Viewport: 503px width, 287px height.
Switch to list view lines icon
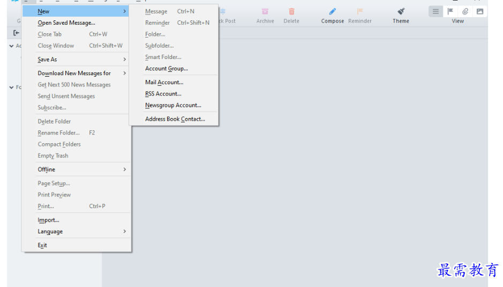click(x=436, y=12)
